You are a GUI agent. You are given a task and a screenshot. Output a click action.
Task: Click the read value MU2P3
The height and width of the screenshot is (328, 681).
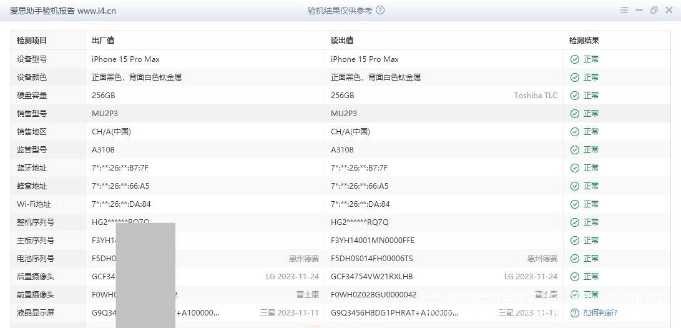pyautogui.click(x=344, y=114)
